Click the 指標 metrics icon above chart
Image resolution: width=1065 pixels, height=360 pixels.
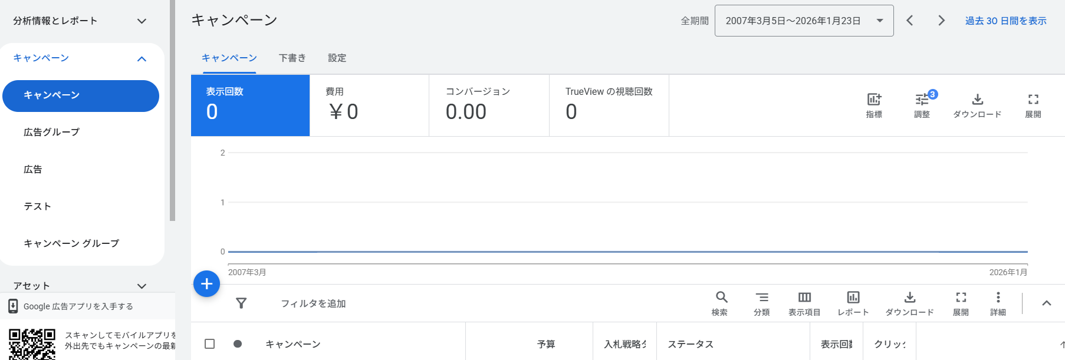(874, 105)
